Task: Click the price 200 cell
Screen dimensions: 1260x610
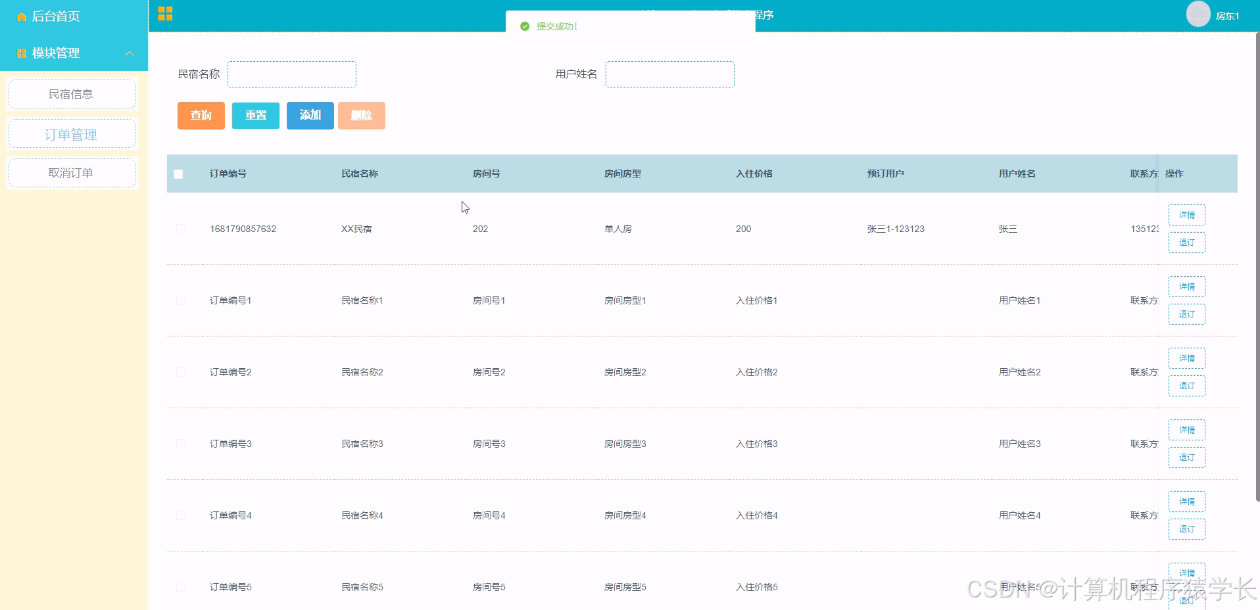Action: 744,229
